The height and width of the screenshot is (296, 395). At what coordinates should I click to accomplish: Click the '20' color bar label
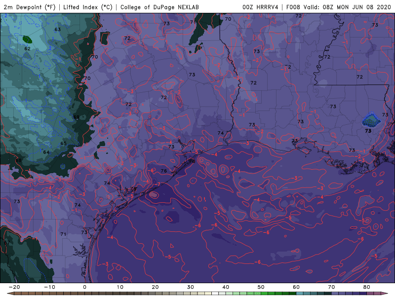tap(155, 287)
